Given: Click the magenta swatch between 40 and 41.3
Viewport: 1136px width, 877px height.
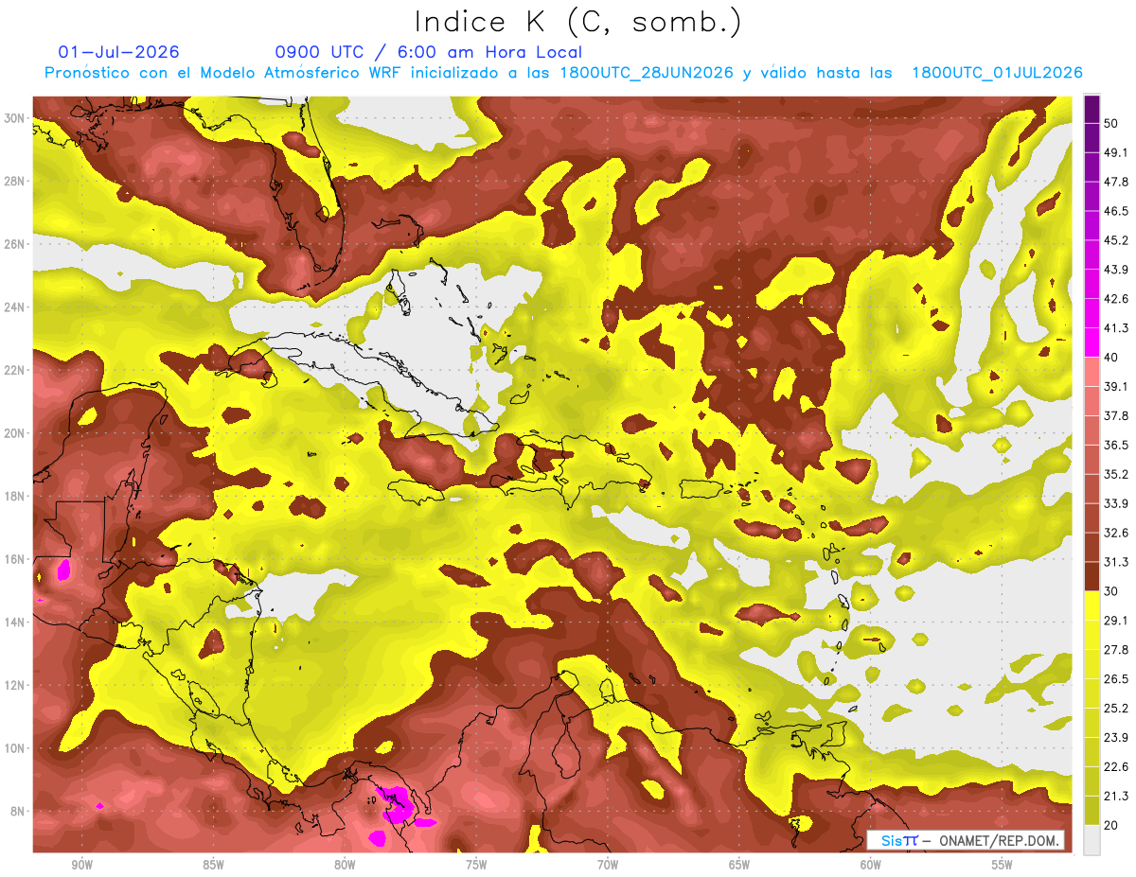Looking at the screenshot, I should [1092, 342].
